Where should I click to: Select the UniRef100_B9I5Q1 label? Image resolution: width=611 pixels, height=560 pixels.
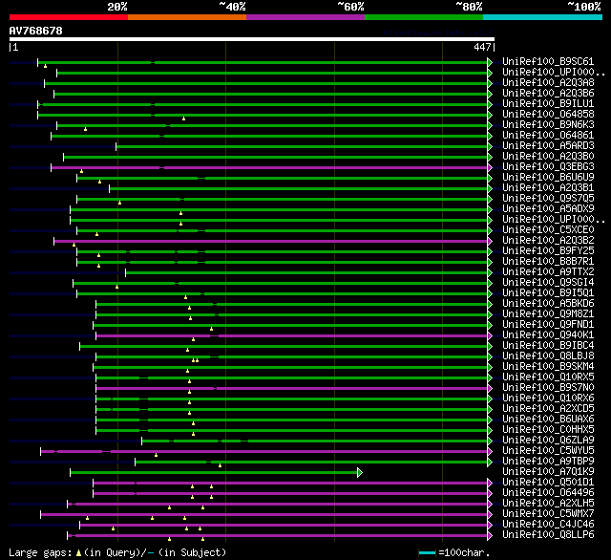548,293
